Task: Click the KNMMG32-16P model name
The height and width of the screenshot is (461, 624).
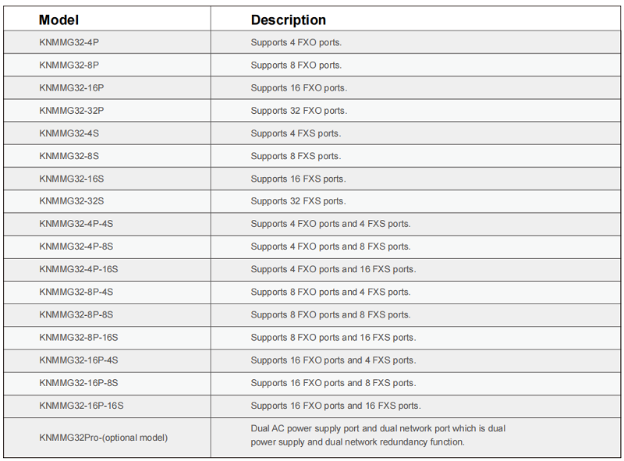Action: [x=71, y=88]
